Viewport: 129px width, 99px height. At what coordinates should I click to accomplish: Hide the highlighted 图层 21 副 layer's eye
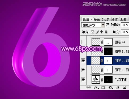click(x=83, y=61)
